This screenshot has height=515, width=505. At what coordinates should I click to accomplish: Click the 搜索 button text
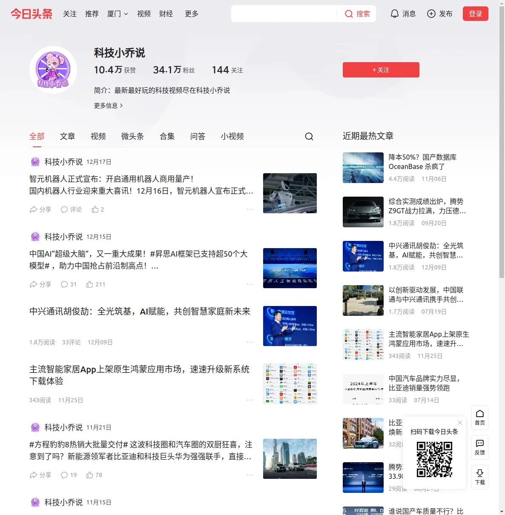pos(363,14)
